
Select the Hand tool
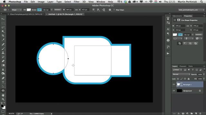pos(3,95)
